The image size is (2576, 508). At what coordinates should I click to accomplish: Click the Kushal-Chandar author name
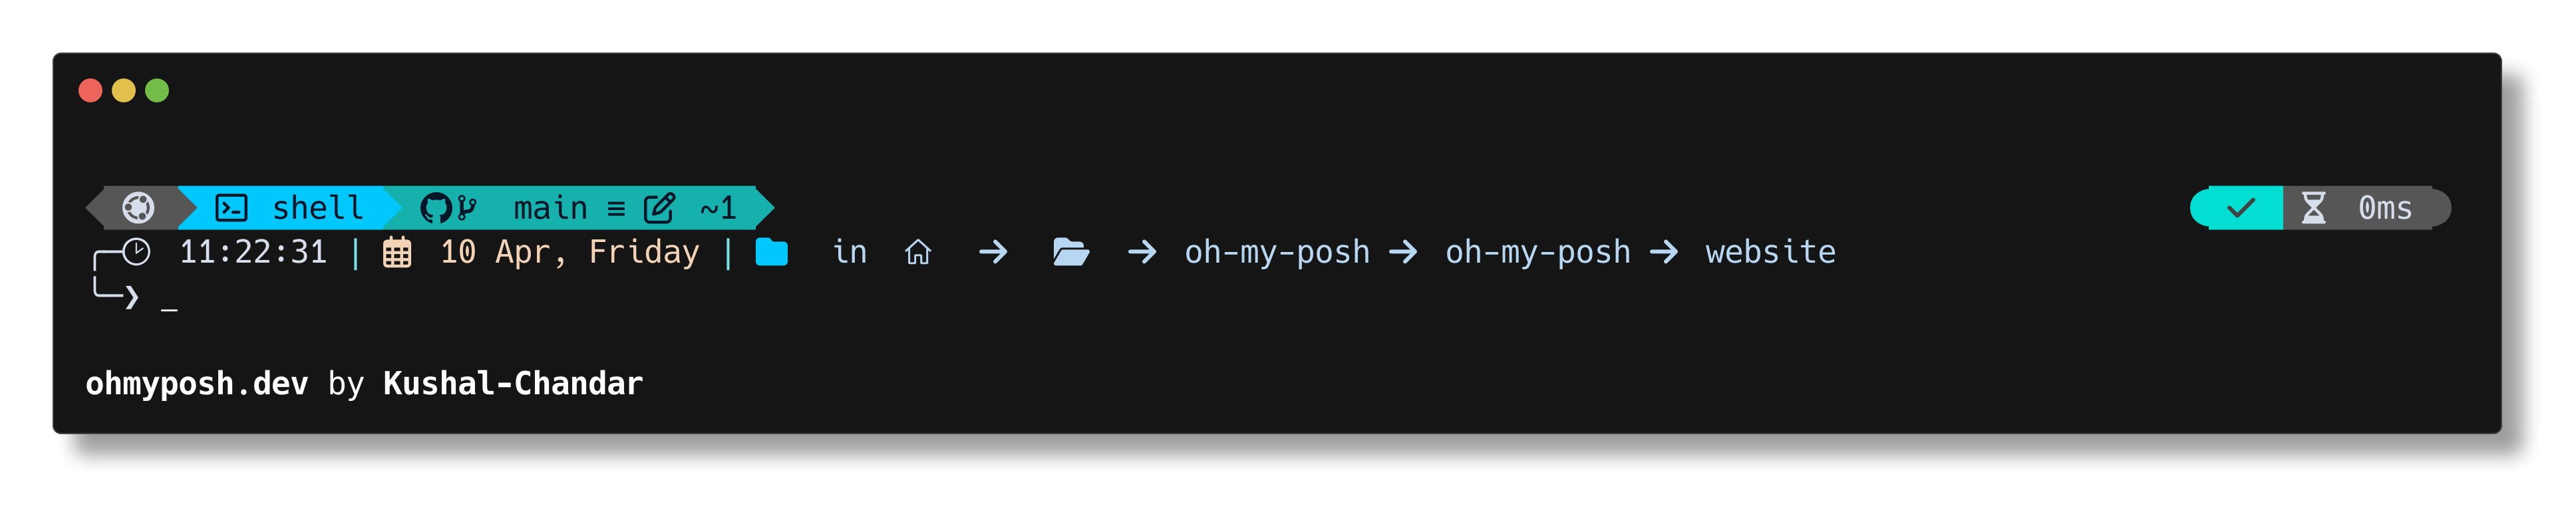(513, 384)
